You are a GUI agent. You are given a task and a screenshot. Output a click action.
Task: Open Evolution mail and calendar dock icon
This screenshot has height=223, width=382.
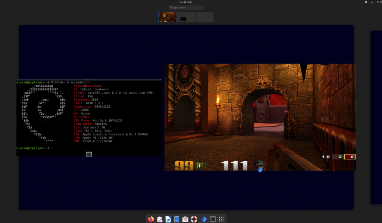(x=160, y=219)
